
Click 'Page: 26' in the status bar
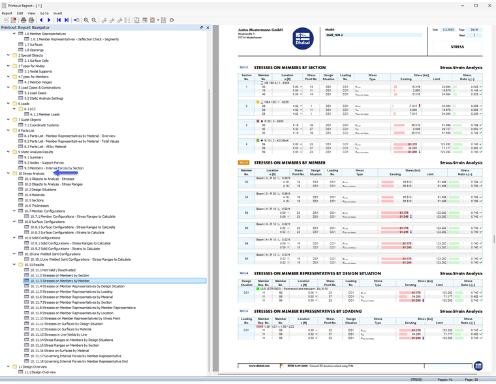point(471,379)
